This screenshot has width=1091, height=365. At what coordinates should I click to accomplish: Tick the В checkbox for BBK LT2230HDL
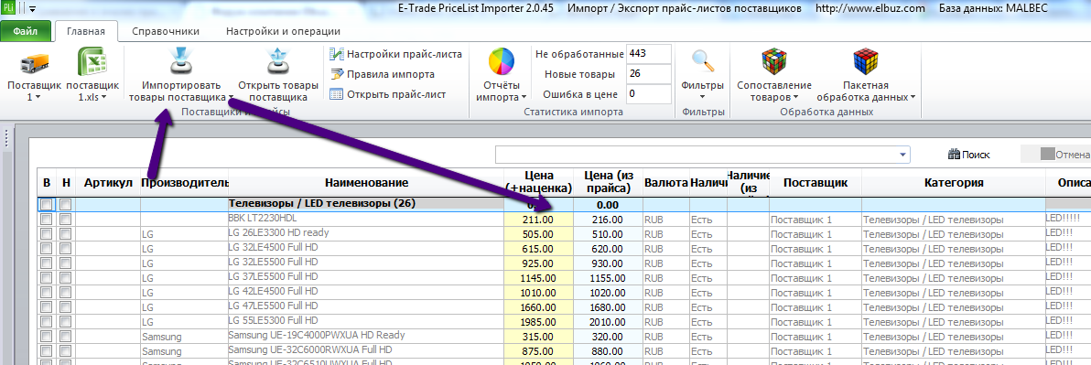[x=47, y=220]
